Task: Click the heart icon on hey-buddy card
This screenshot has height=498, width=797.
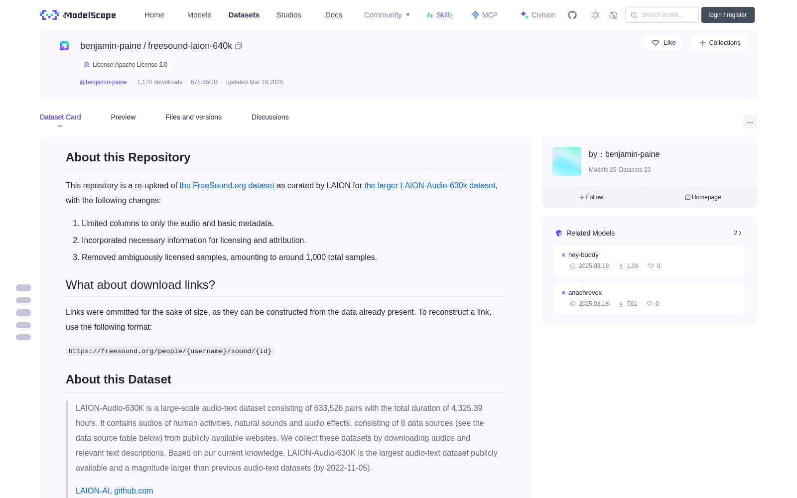Action: pos(651,266)
